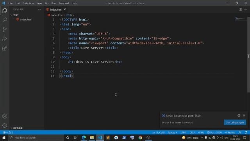
Task: Open Microsoft Edge from taskbar
Action: tap(84, 137)
